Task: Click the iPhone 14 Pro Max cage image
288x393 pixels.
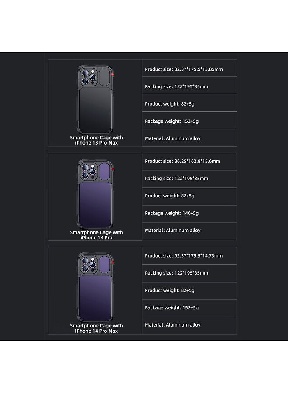Action: click(95, 287)
